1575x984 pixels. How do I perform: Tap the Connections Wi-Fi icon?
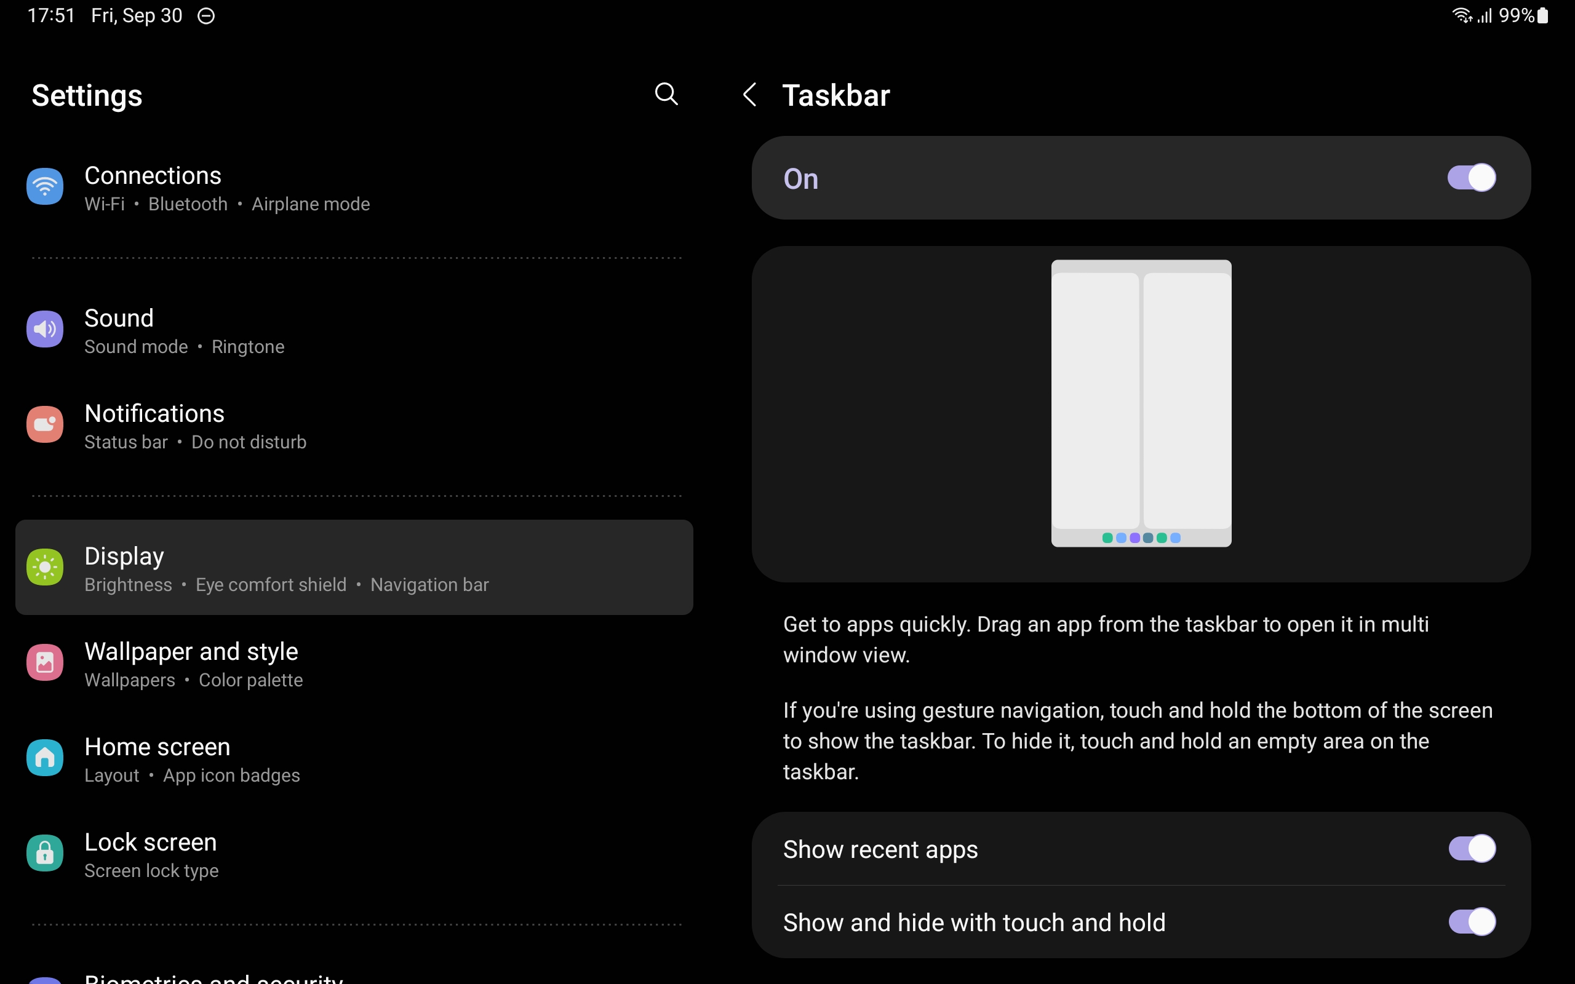click(45, 187)
